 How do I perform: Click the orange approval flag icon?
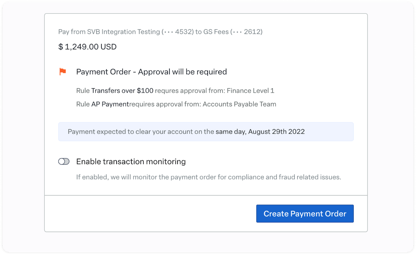(62, 72)
